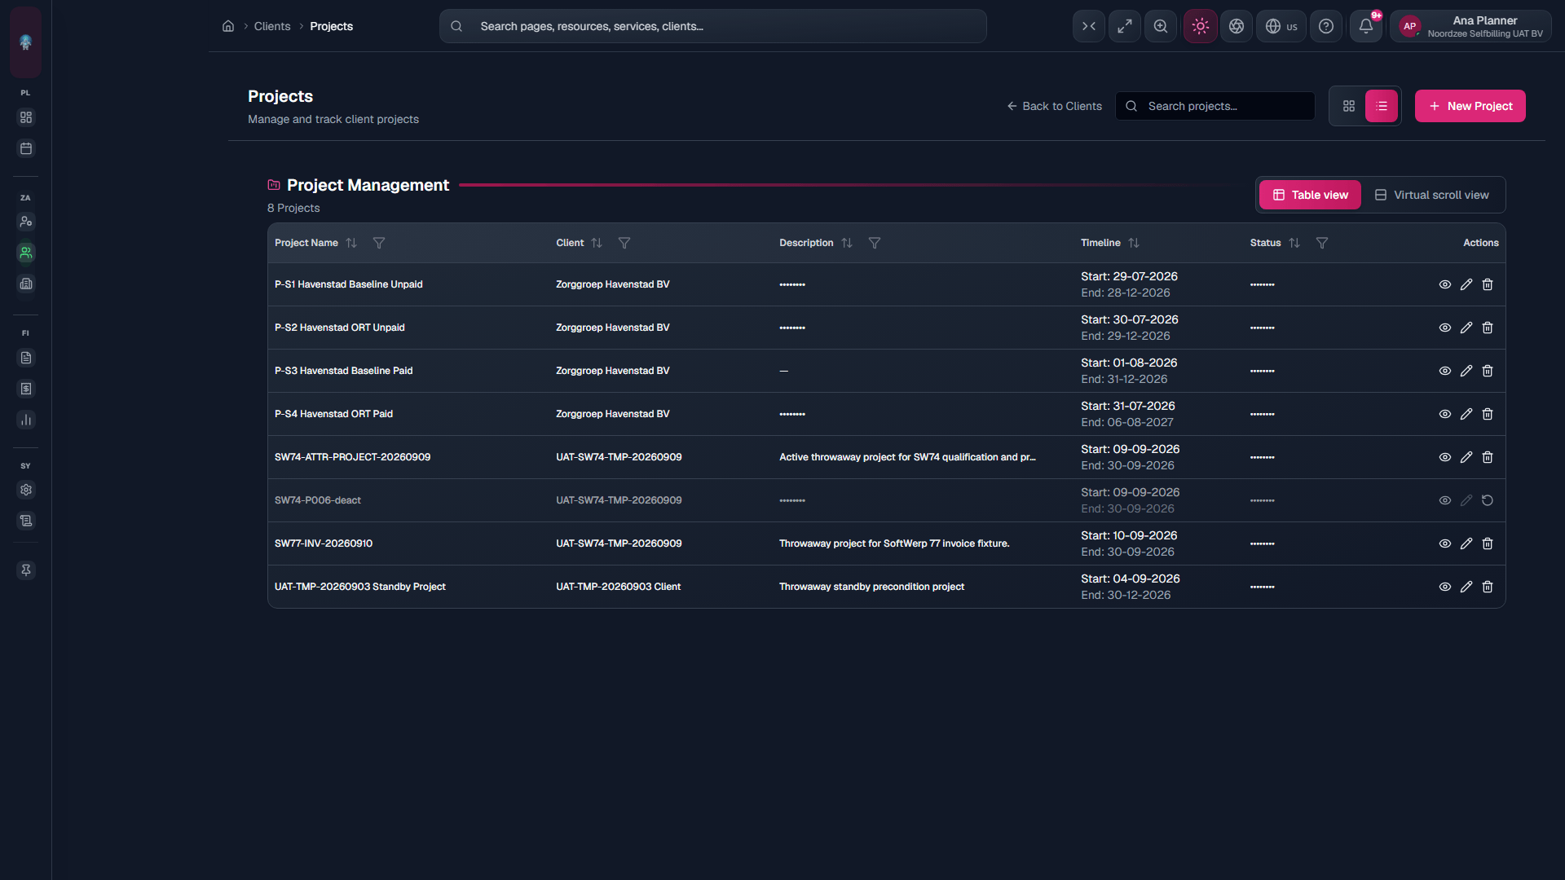Open the sidebar building icon

pos(26,284)
